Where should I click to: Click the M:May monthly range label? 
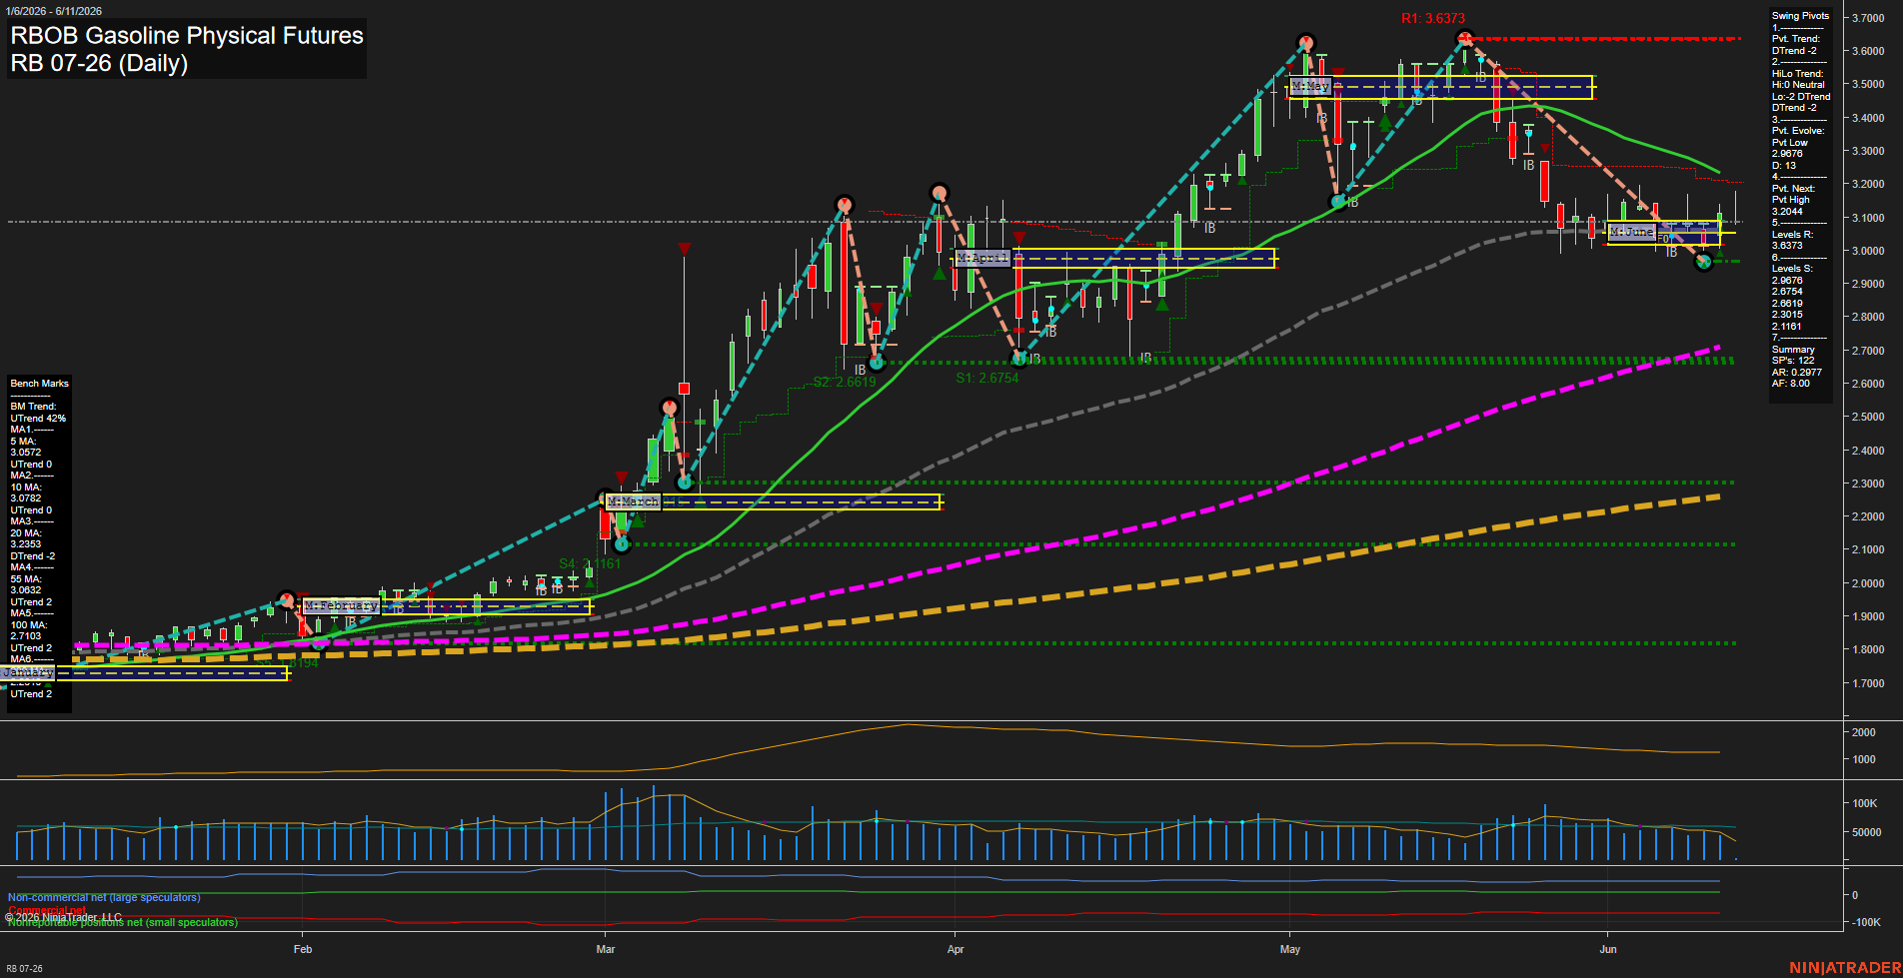pyautogui.click(x=1309, y=87)
